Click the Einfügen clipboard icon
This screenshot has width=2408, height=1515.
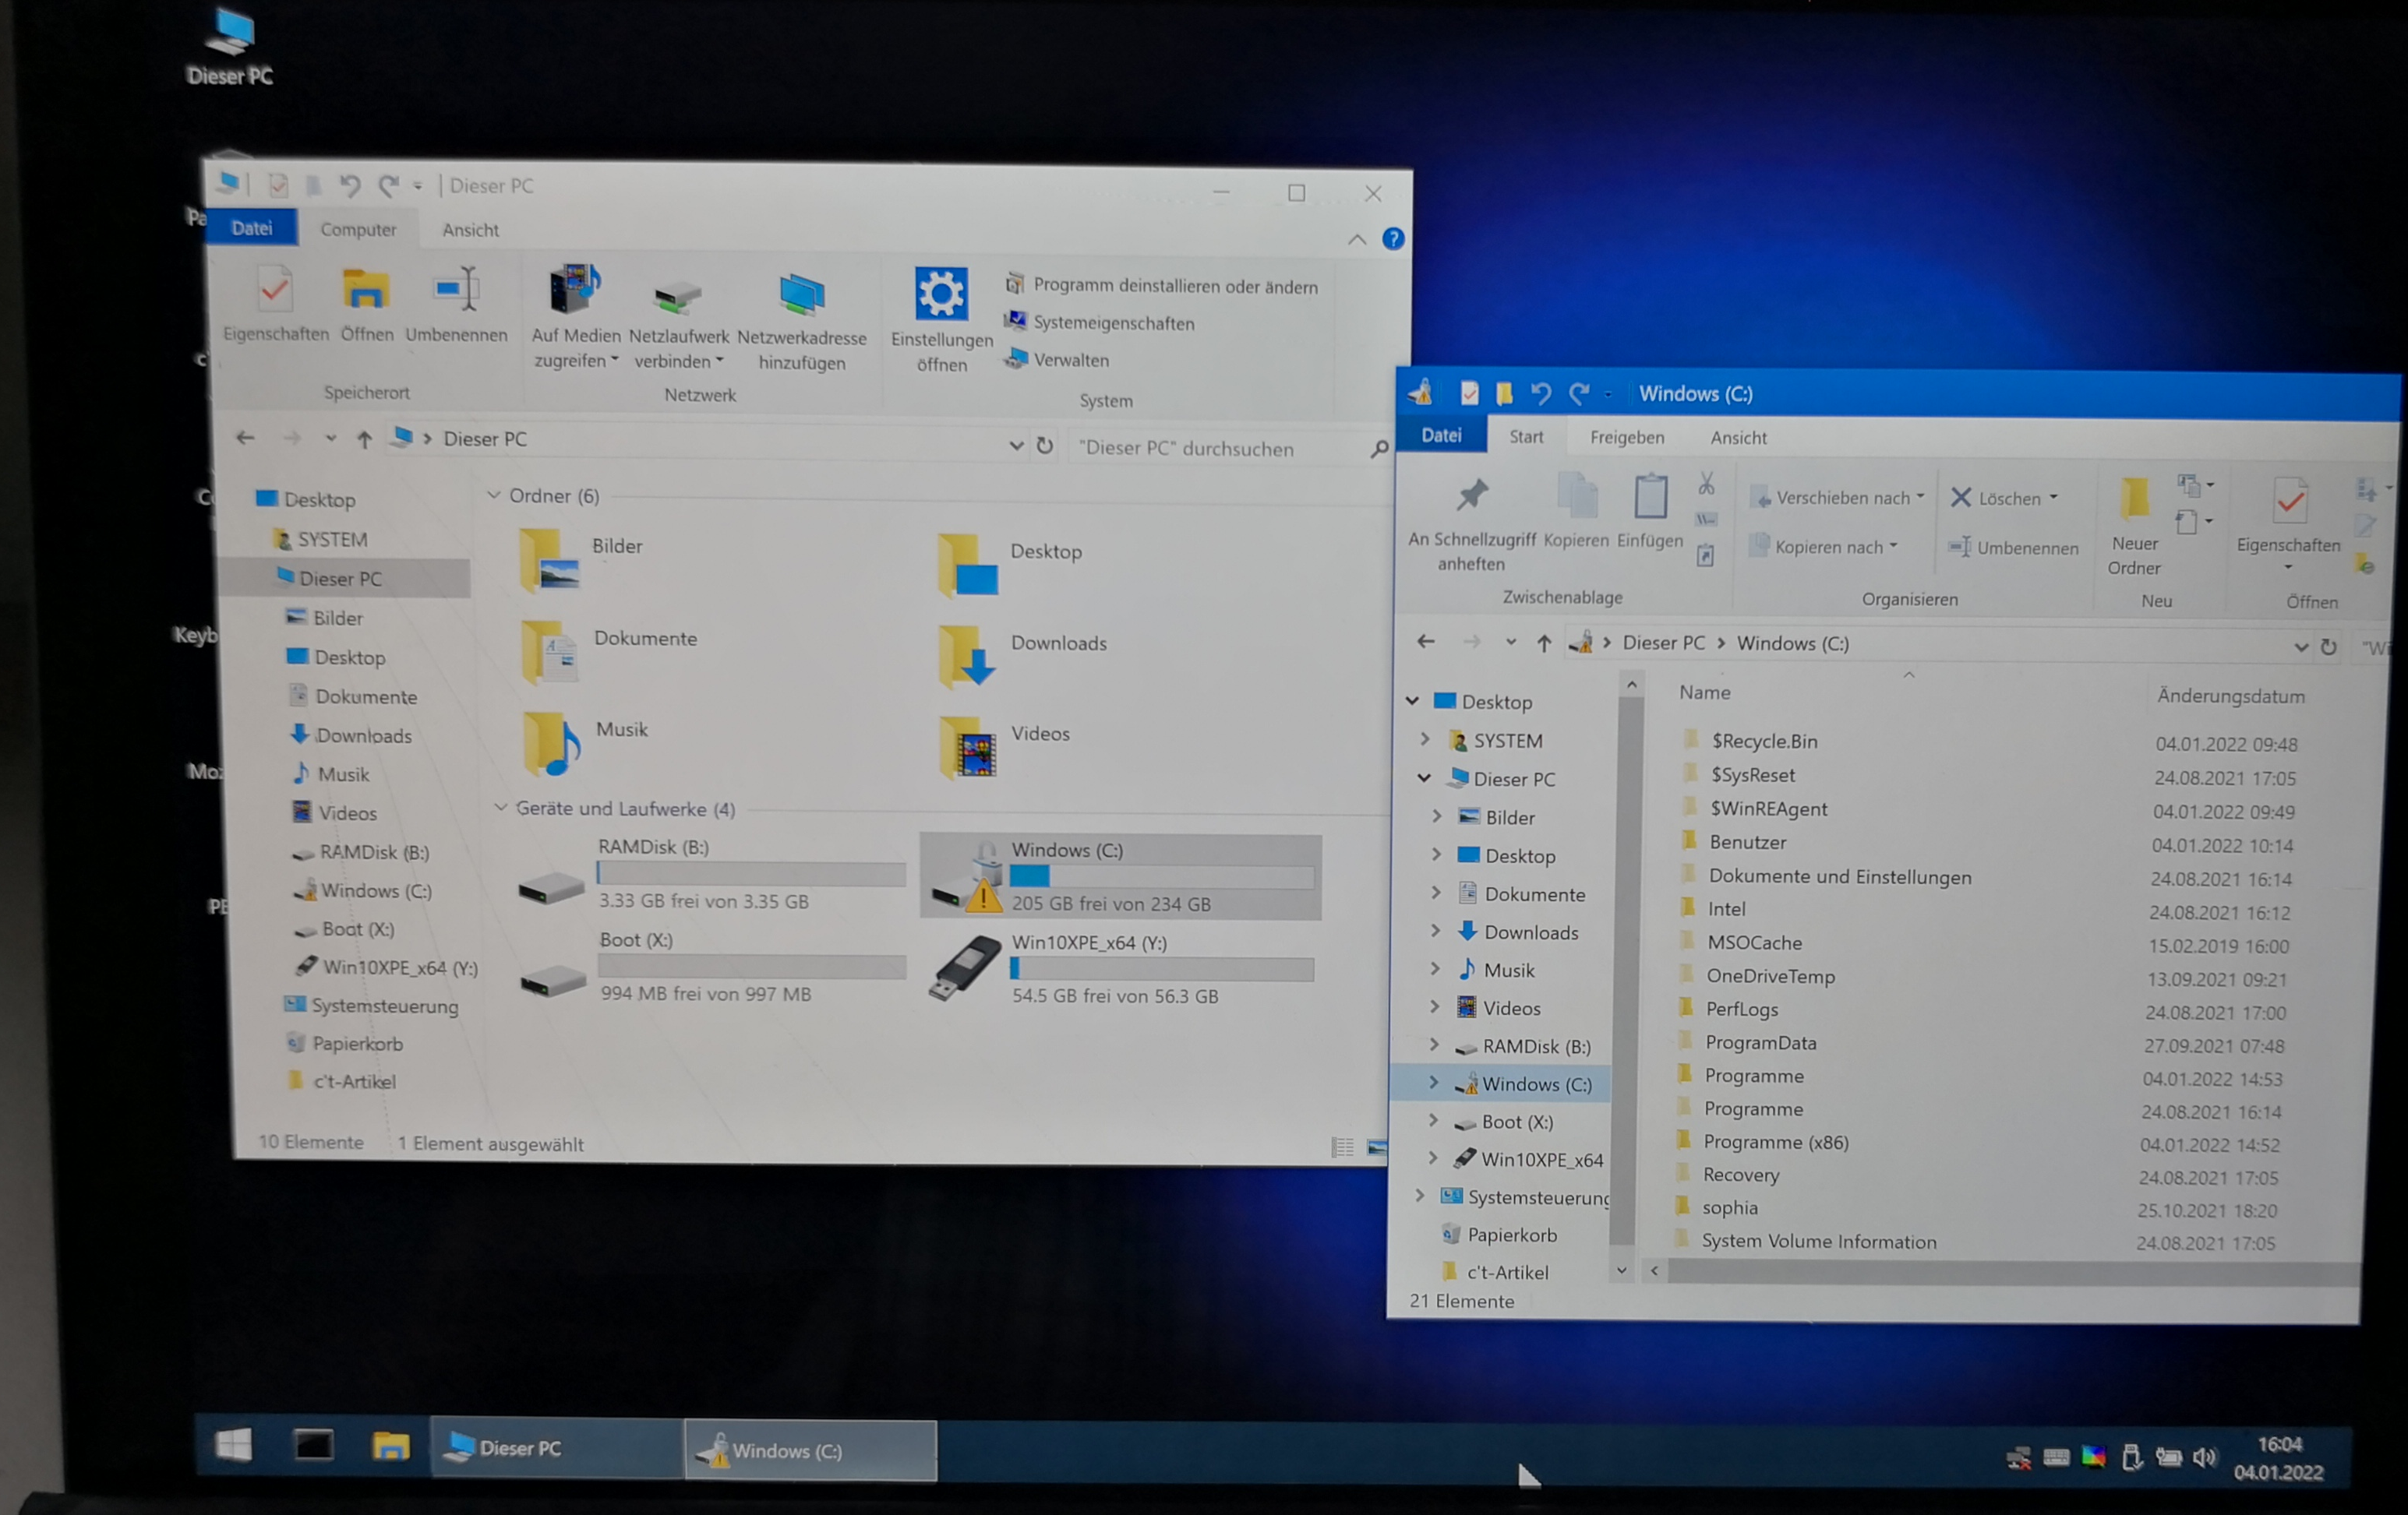tap(1650, 498)
